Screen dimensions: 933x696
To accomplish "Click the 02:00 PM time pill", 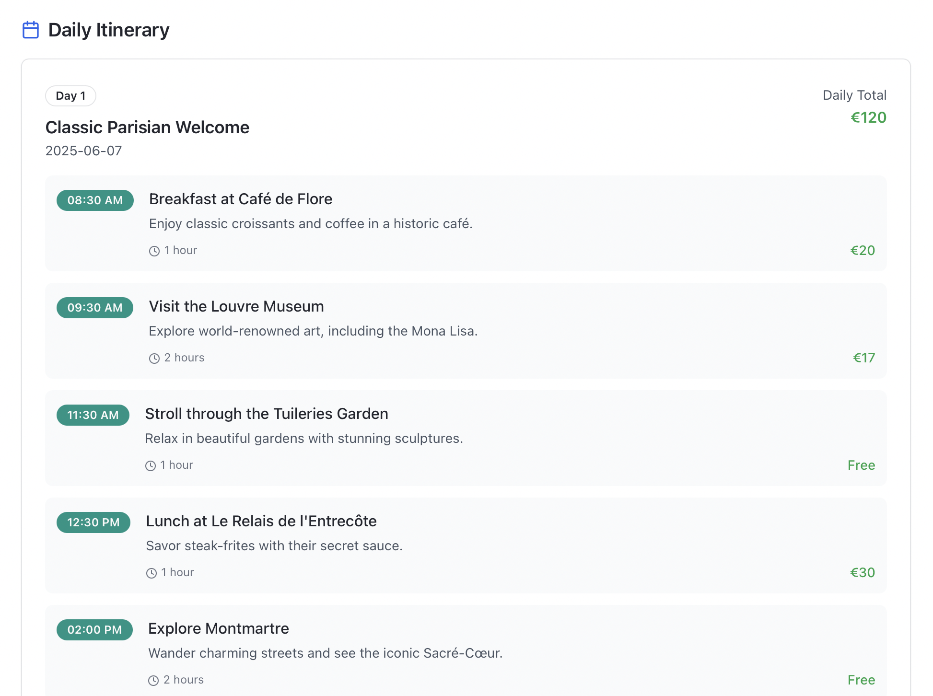I will tap(94, 630).
